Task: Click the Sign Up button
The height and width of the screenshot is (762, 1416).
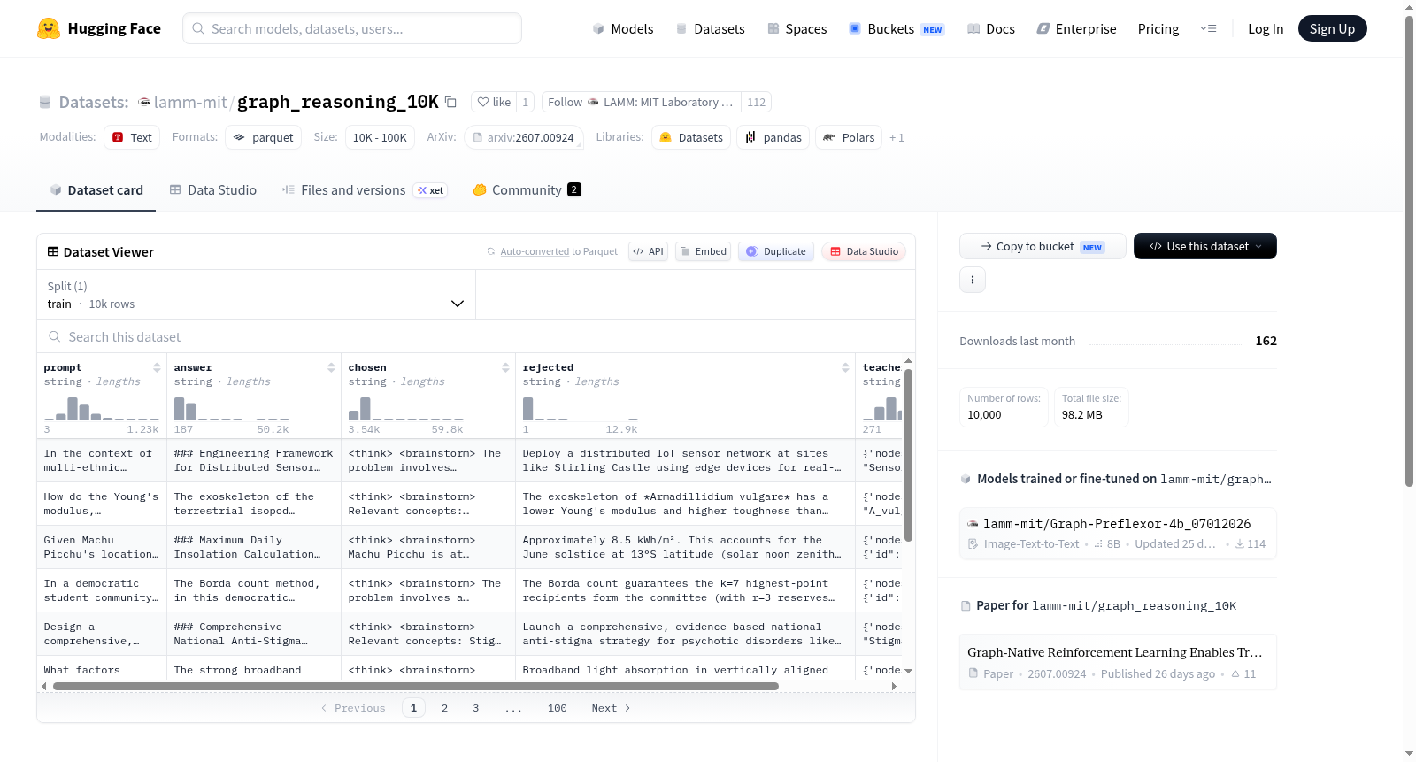Action: pyautogui.click(x=1332, y=28)
